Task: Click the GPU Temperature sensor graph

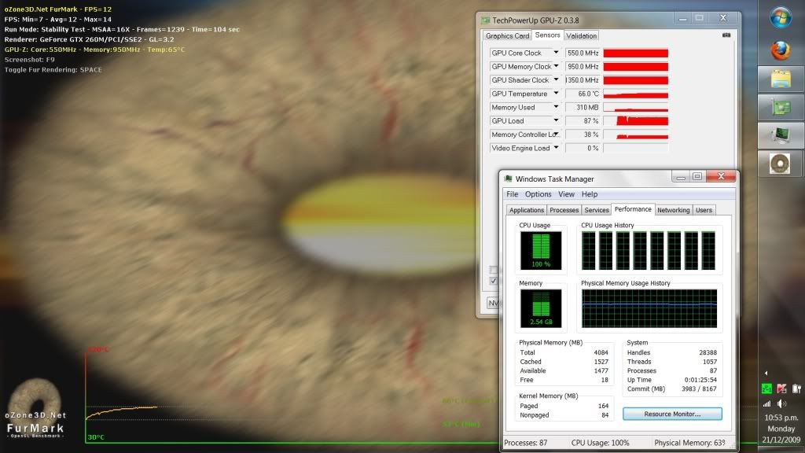Action: [x=635, y=94]
